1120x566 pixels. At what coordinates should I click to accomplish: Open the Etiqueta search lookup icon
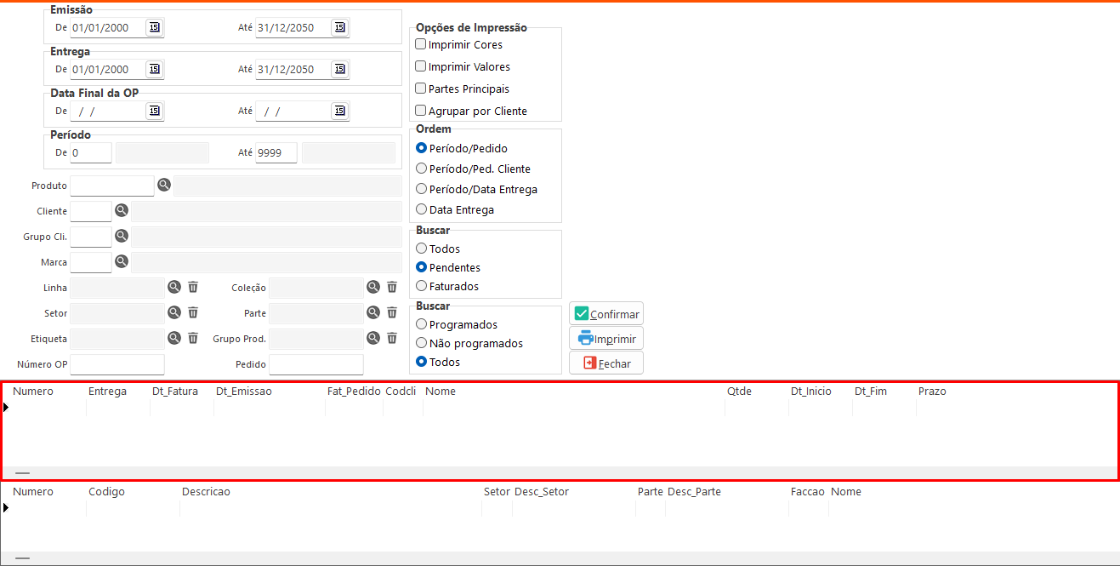click(x=174, y=338)
